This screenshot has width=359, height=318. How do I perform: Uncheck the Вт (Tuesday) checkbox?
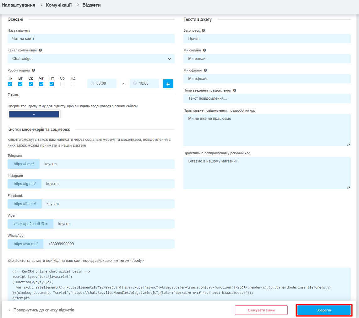20,84
